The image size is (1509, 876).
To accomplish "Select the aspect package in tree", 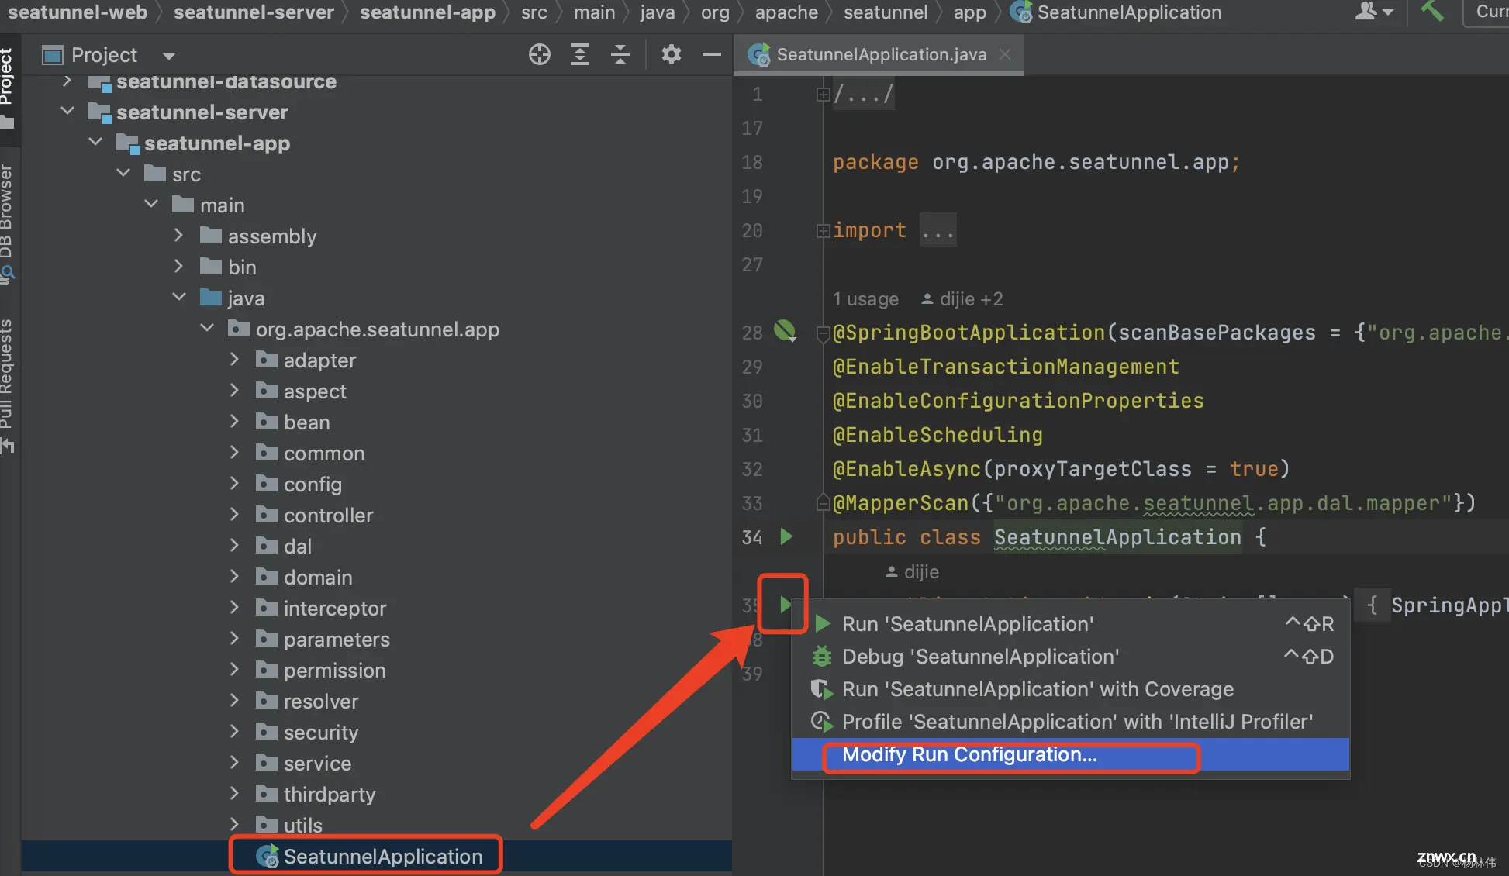I will (x=315, y=391).
